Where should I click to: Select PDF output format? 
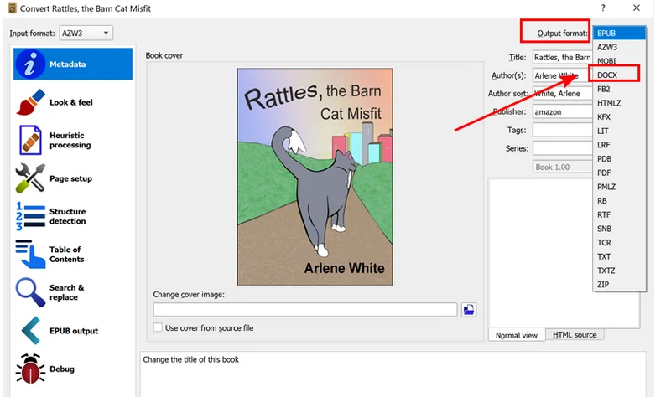[619, 173]
